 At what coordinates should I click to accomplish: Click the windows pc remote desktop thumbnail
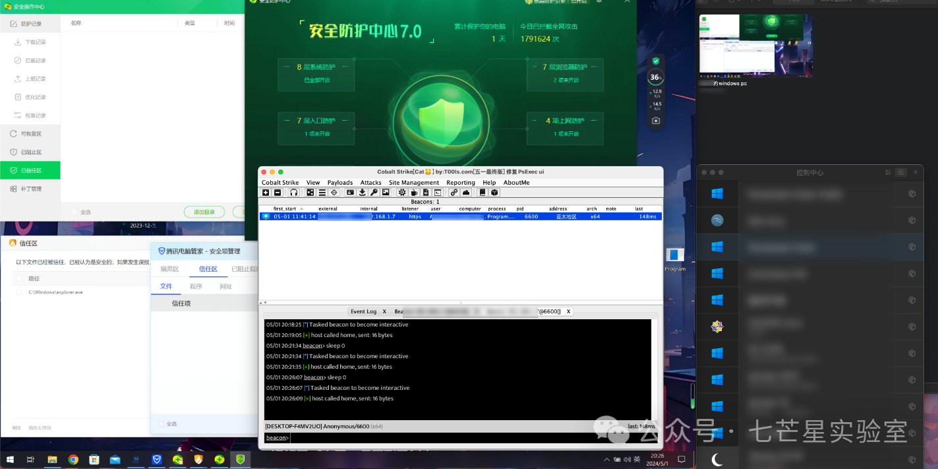(756, 46)
